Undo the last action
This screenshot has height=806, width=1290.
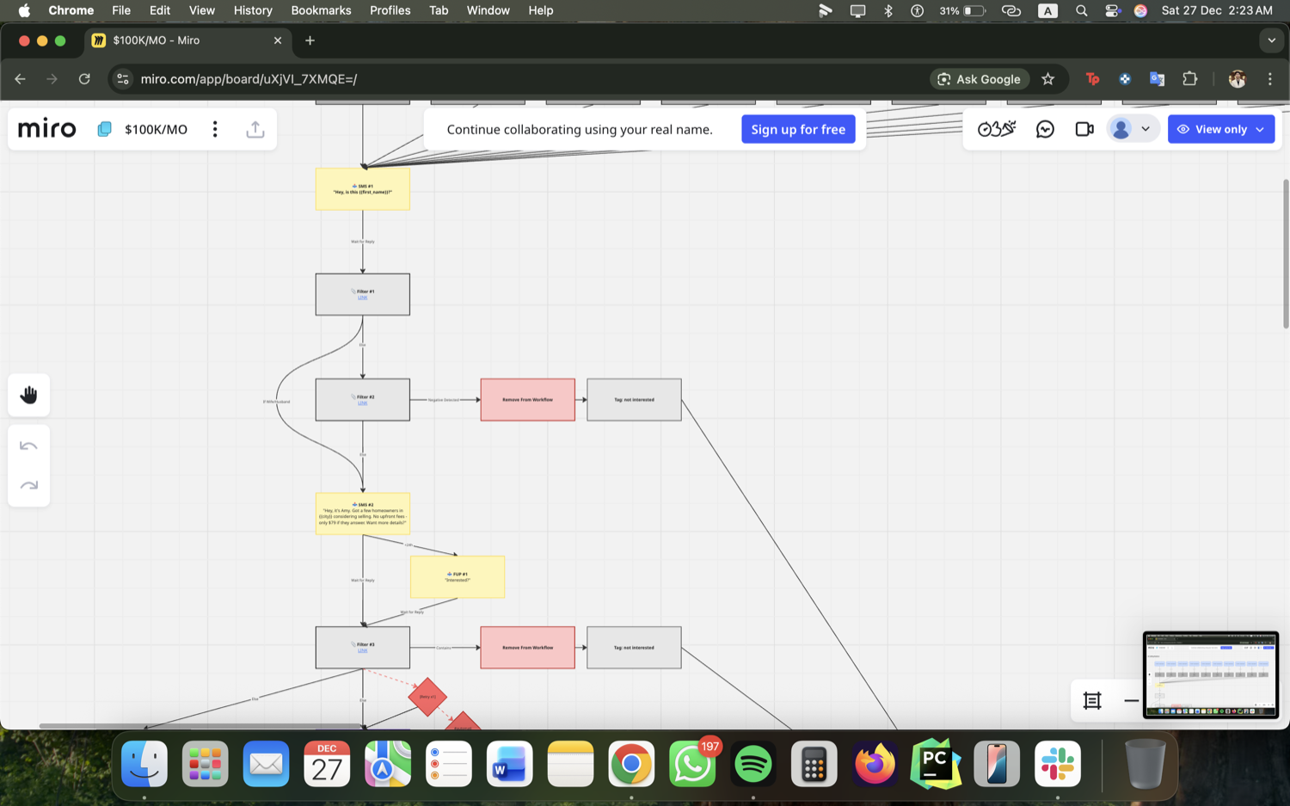click(x=28, y=446)
